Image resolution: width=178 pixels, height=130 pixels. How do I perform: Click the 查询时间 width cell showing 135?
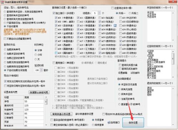click(34, 106)
